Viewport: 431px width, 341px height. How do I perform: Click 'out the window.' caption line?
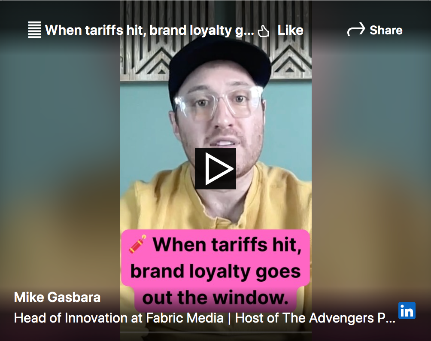point(215,298)
